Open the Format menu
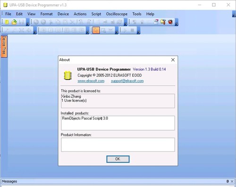This screenshot has width=236, height=187. pos(46,14)
